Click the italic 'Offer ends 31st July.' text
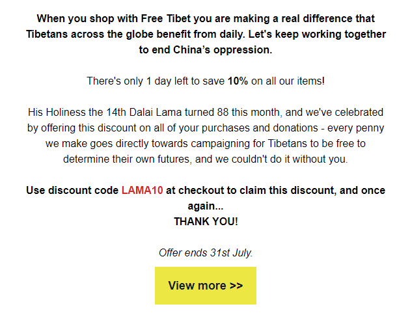 [x=206, y=252]
